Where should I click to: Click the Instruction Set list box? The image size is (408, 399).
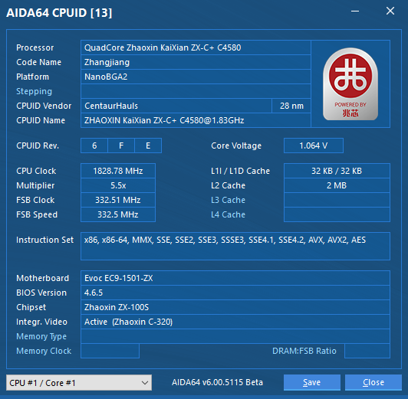[235, 246]
